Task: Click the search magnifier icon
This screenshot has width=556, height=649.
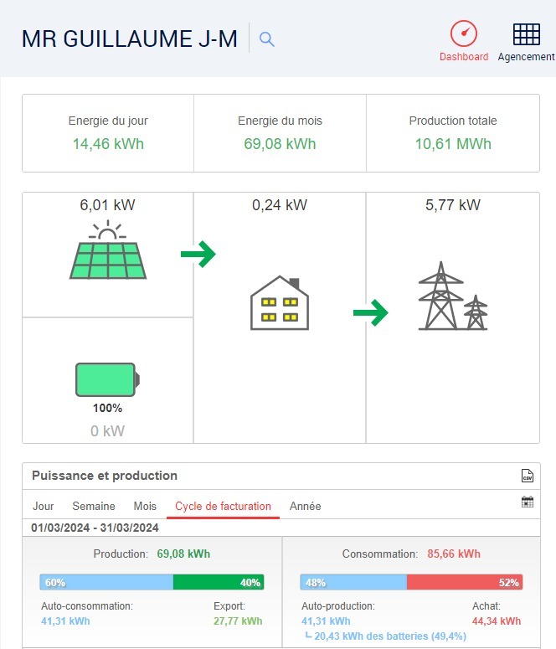Action: [267, 39]
